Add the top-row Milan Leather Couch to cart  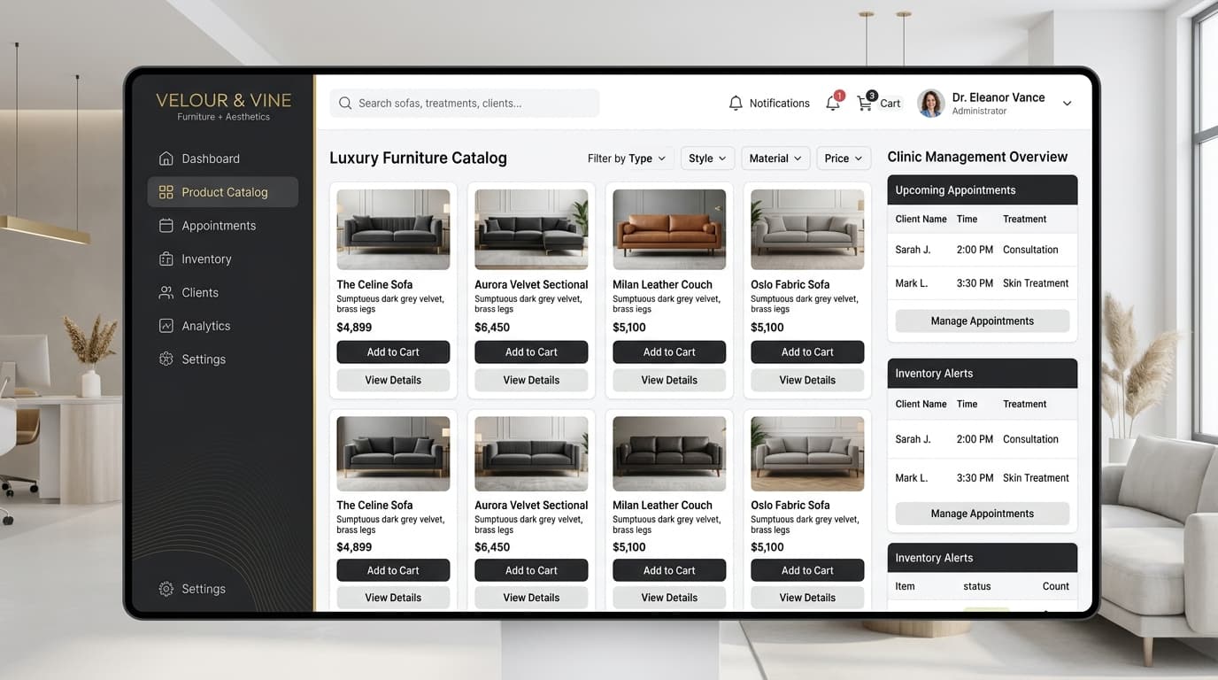669,352
